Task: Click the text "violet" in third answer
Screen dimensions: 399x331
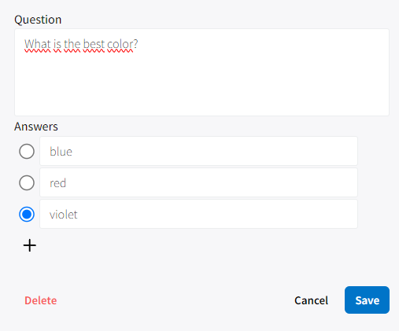Action: click(x=64, y=215)
